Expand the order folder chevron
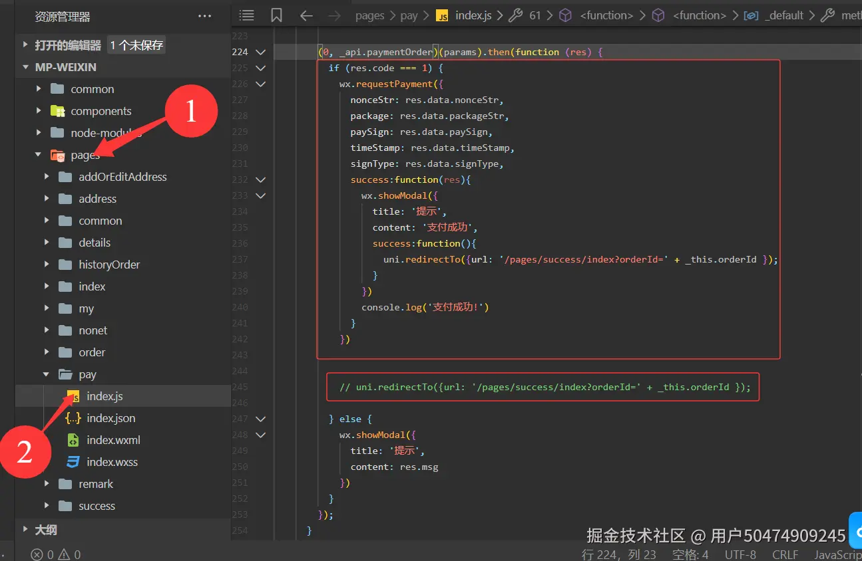The height and width of the screenshot is (561, 862). click(x=46, y=352)
